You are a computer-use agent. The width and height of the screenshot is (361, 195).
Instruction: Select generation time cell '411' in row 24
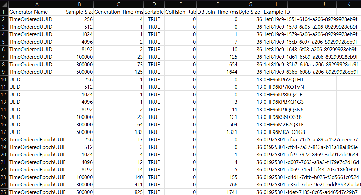pos(118,185)
